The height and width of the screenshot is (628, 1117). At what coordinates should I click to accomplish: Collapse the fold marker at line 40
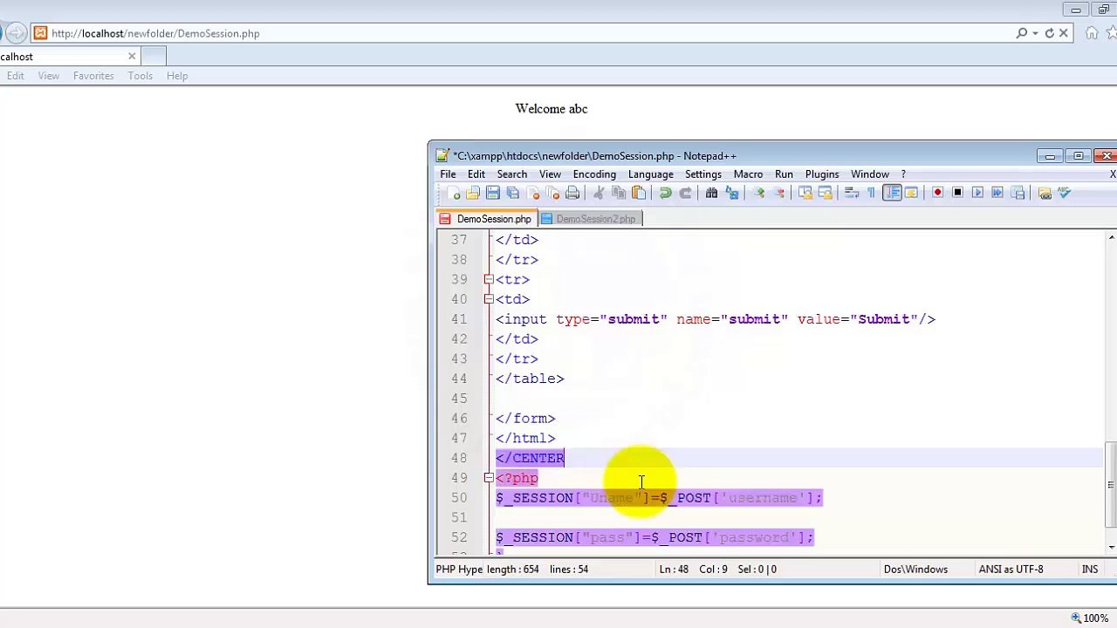click(489, 299)
